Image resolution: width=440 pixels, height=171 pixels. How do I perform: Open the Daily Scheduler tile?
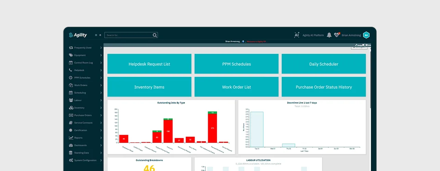pos(324,64)
